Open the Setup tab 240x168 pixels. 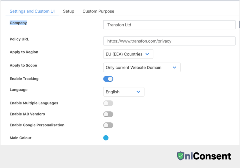click(69, 11)
